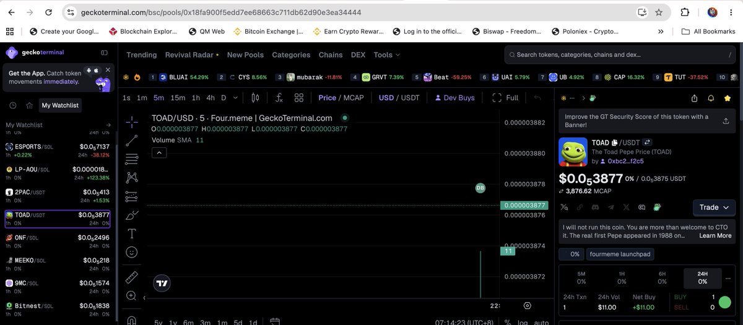The image size is (743, 325).
Task: Open the Fibonacci retracement tool
Action: click(x=132, y=159)
